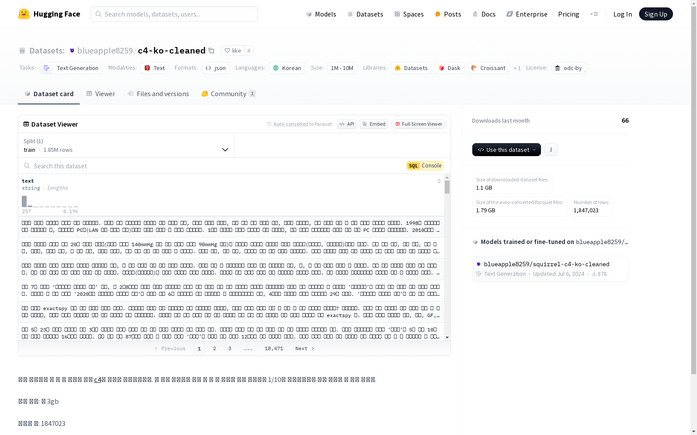Open the additional navigation menu icon

click(594, 14)
